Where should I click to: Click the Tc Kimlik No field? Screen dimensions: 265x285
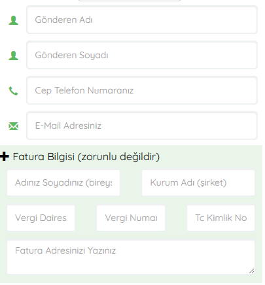coord(221,218)
